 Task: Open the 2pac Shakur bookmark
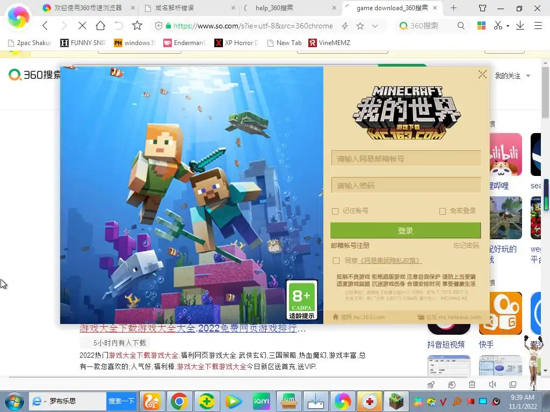[x=30, y=43]
